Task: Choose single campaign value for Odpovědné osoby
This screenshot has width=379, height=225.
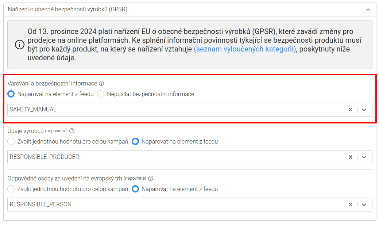Action: pos(11,189)
